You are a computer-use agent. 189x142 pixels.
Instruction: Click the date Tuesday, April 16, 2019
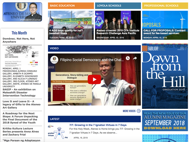(61, 38)
